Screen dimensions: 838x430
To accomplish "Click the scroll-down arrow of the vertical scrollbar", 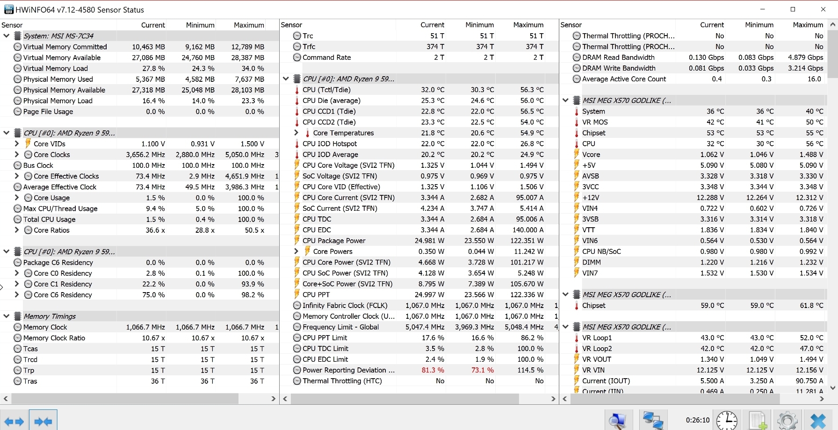I will [x=833, y=388].
